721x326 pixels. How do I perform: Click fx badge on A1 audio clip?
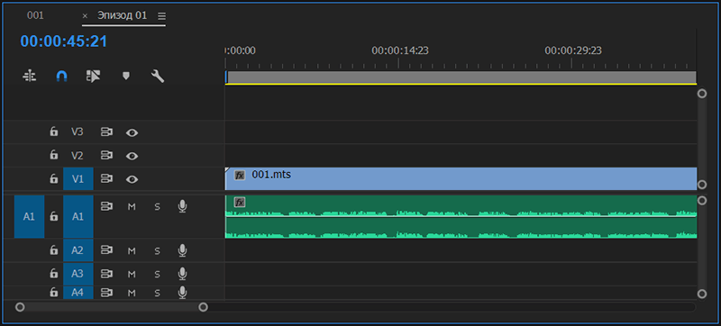point(239,202)
